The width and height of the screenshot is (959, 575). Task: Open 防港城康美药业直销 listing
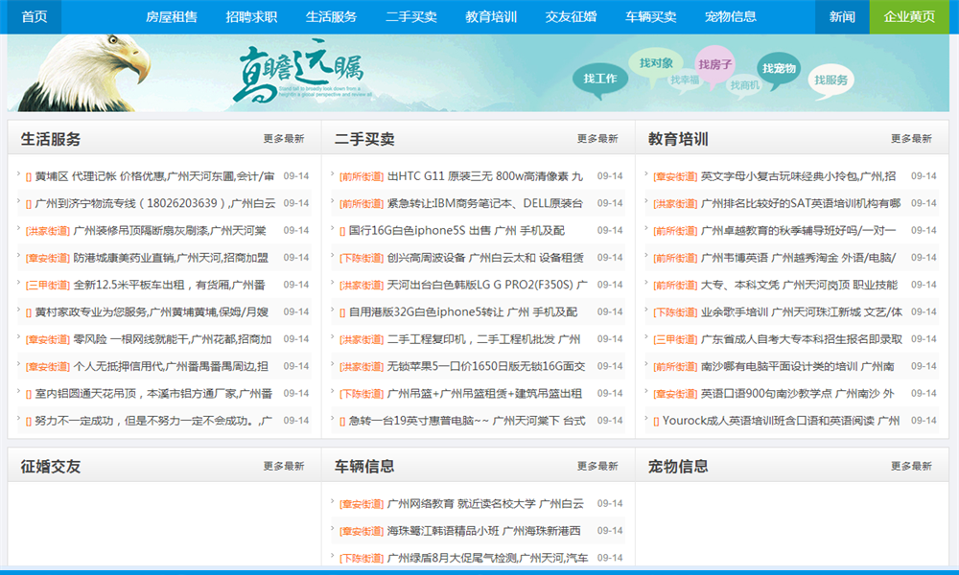(171, 257)
